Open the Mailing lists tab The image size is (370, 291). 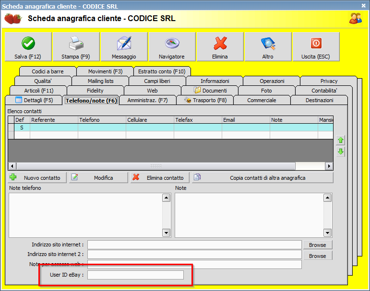(100, 81)
